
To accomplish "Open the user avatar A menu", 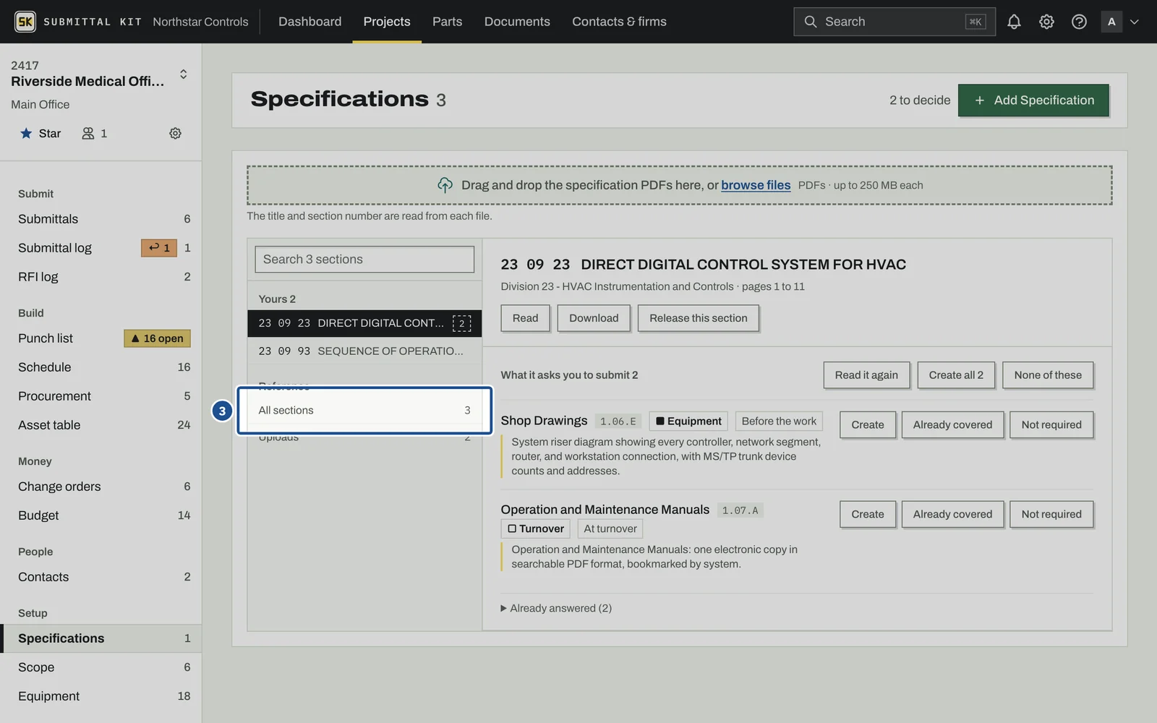I will 1119,22.
